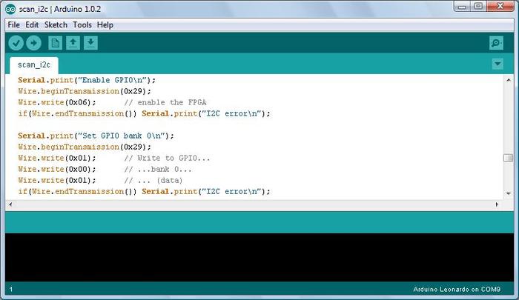Click the vertical scrollbar down arrow

pos(509,193)
